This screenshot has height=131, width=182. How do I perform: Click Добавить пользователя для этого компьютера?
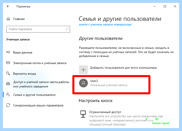point(123,68)
